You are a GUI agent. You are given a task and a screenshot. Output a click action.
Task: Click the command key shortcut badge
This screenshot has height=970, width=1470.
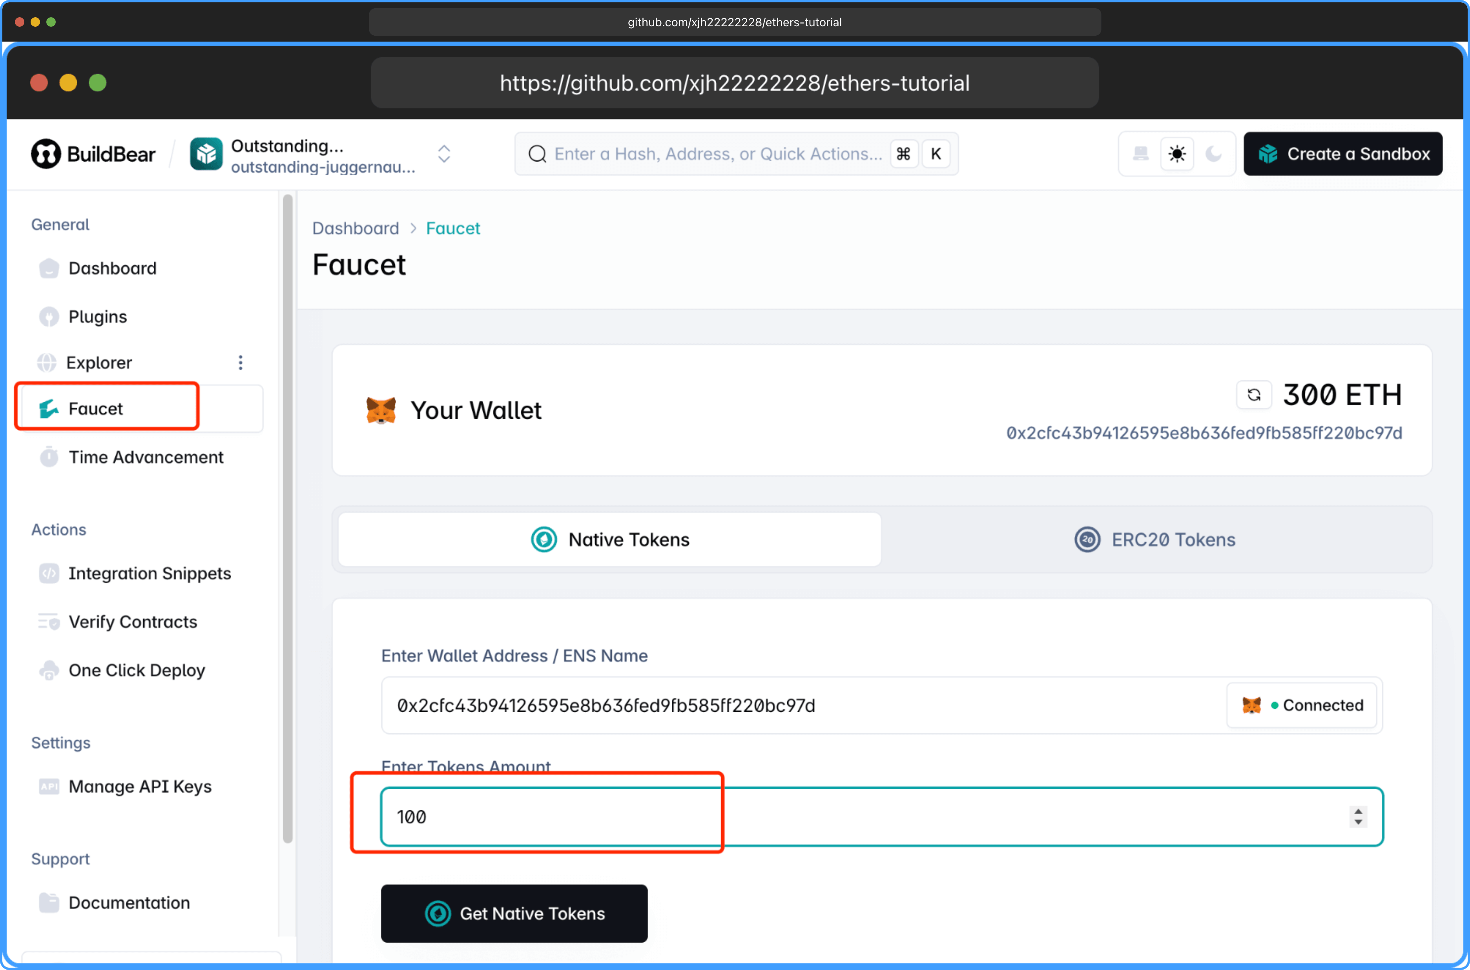pyautogui.click(x=903, y=154)
